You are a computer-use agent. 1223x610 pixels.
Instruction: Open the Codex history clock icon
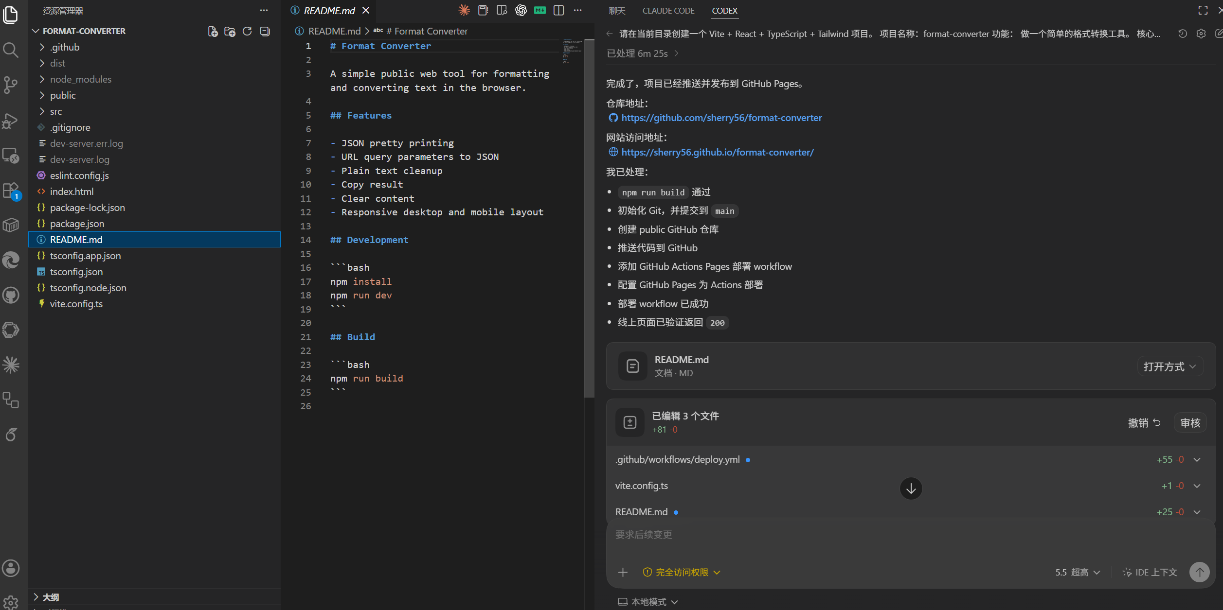(1183, 34)
